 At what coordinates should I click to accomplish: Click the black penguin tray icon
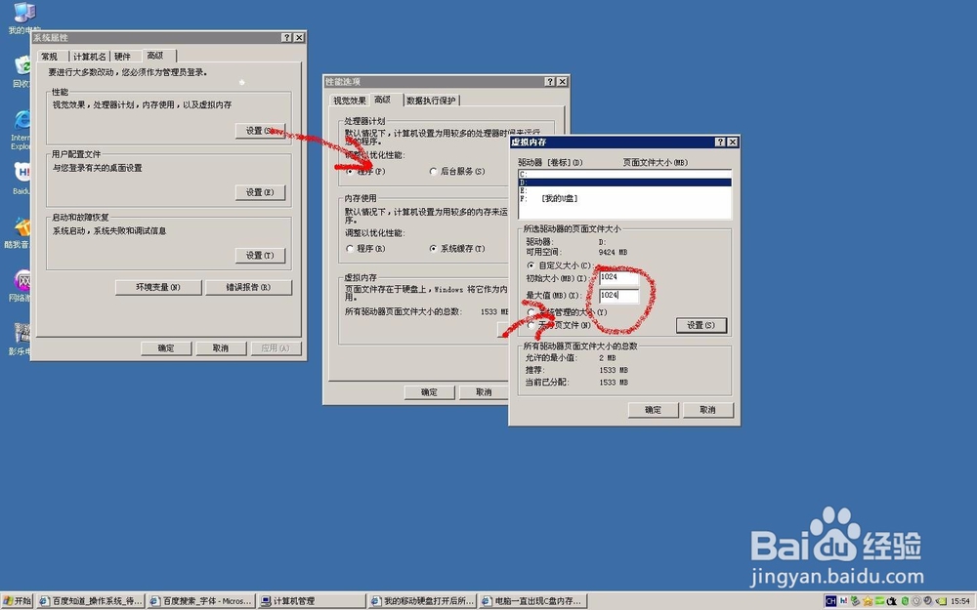click(892, 601)
